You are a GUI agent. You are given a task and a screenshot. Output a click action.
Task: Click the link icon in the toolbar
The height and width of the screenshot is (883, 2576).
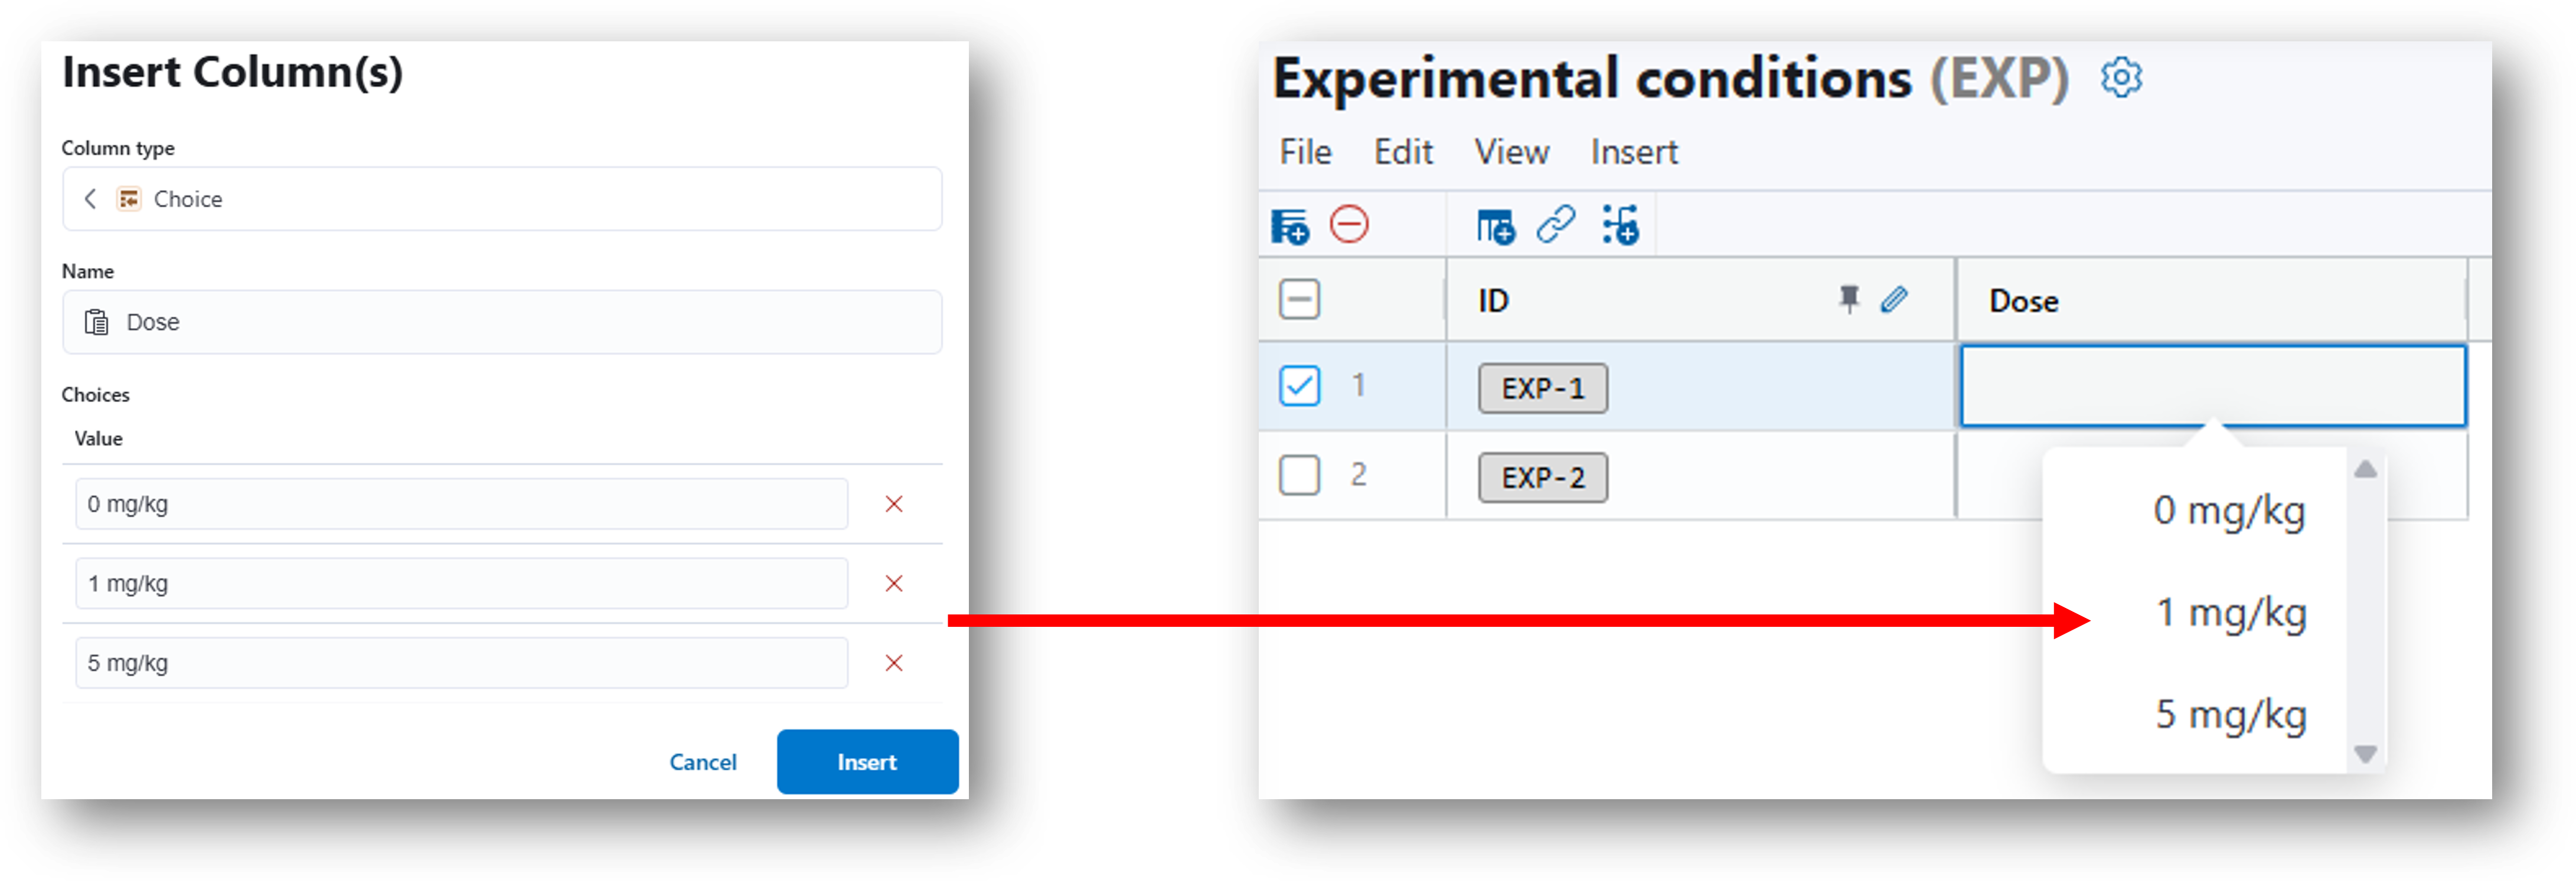[1556, 225]
